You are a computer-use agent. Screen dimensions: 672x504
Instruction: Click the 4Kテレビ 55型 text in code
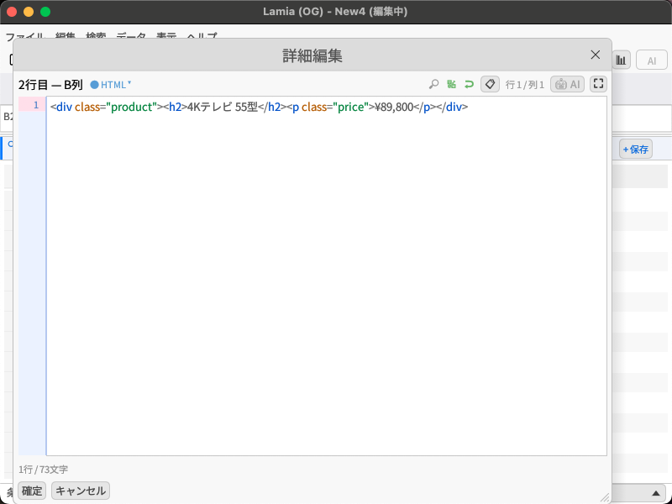point(222,107)
